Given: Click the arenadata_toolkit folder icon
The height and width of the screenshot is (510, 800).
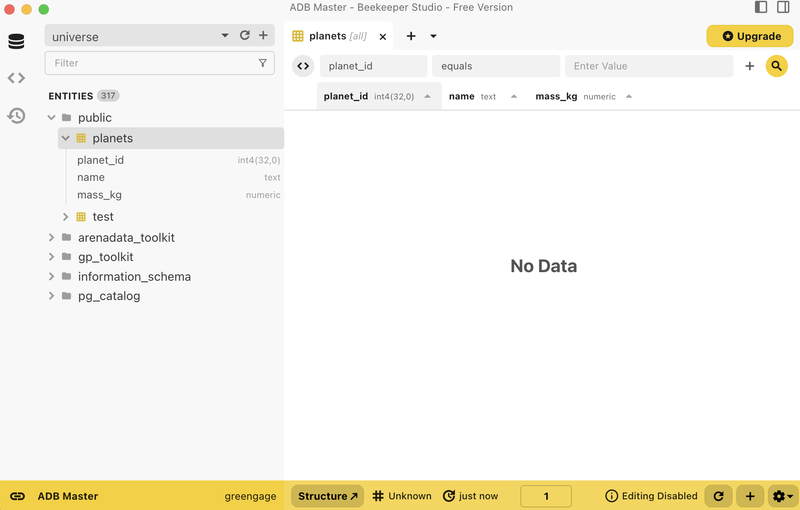Looking at the screenshot, I should point(66,237).
